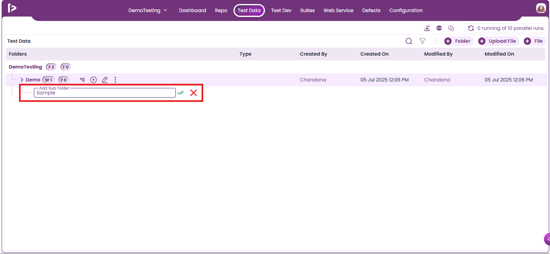Click the add Folder button
The image size is (550, 254).
458,41
